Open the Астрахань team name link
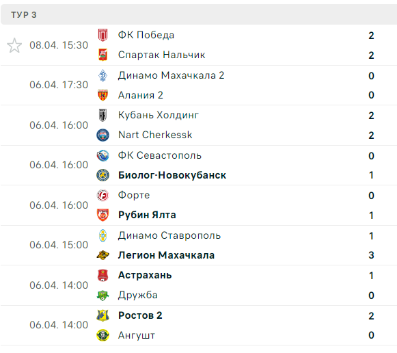Screen dimensions: 397x353 tap(145, 275)
